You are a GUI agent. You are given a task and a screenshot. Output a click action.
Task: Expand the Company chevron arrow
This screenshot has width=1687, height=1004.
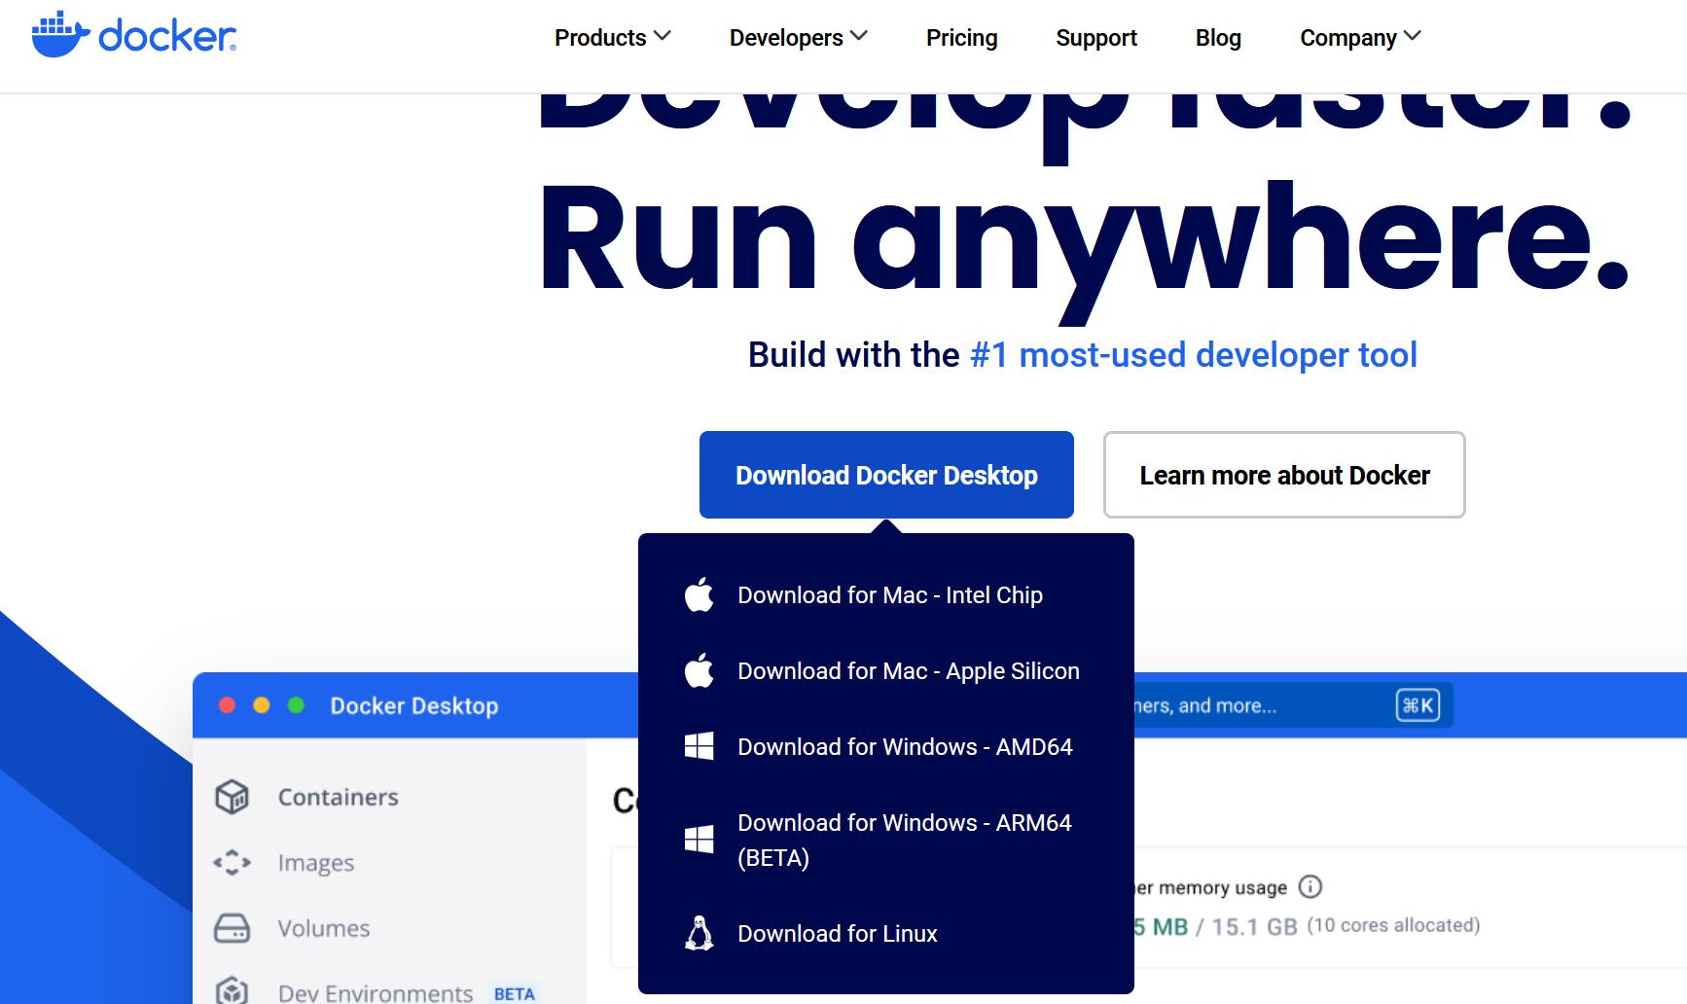(x=1413, y=37)
